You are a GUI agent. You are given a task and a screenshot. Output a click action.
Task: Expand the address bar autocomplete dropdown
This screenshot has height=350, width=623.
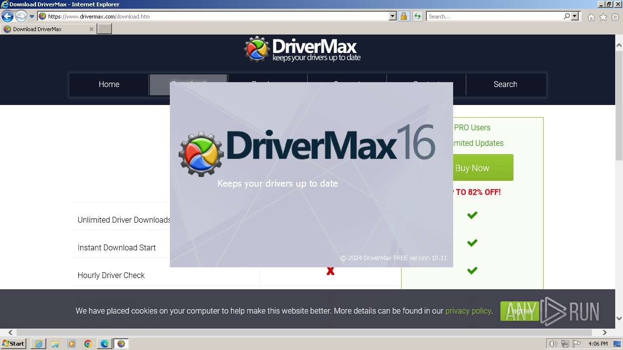click(x=393, y=16)
